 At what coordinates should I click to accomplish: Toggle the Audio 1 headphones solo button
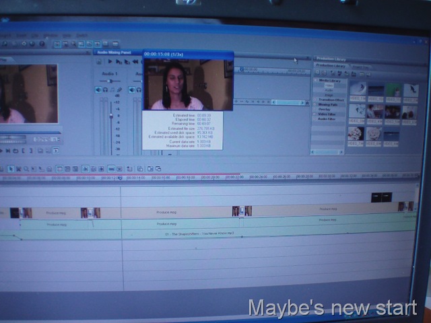(105, 89)
